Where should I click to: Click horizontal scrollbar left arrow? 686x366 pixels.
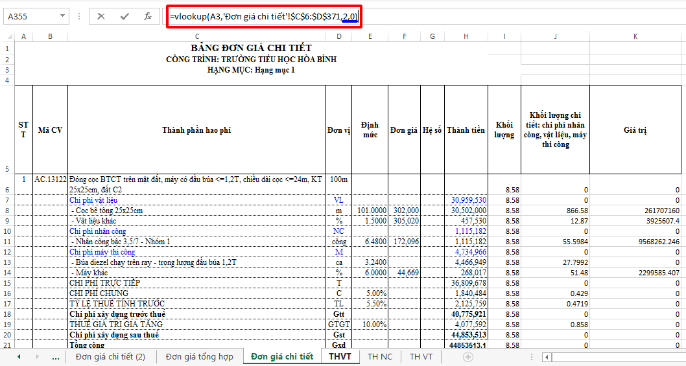547,357
